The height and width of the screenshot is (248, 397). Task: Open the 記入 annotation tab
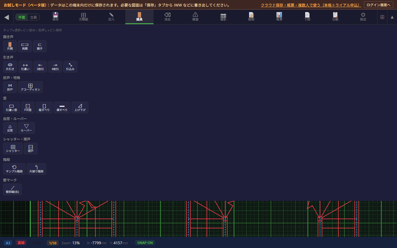click(111, 17)
